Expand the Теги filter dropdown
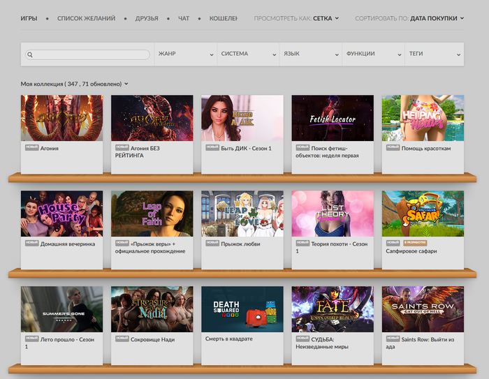Image resolution: width=489 pixels, height=379 pixels. click(x=433, y=54)
